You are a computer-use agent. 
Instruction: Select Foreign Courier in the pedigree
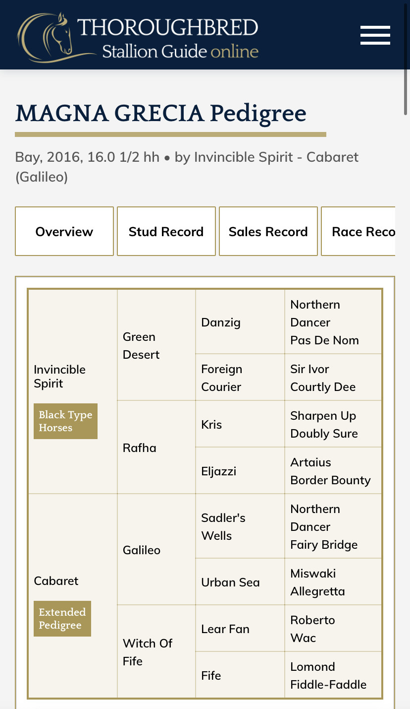tap(222, 378)
